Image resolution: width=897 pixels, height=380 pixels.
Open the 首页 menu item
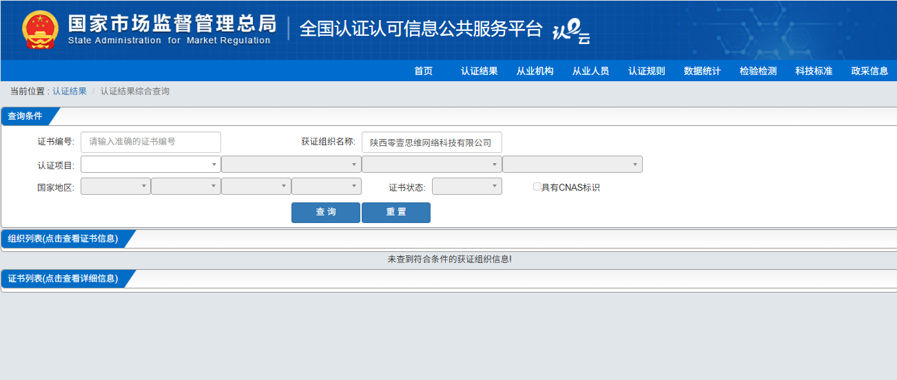423,71
